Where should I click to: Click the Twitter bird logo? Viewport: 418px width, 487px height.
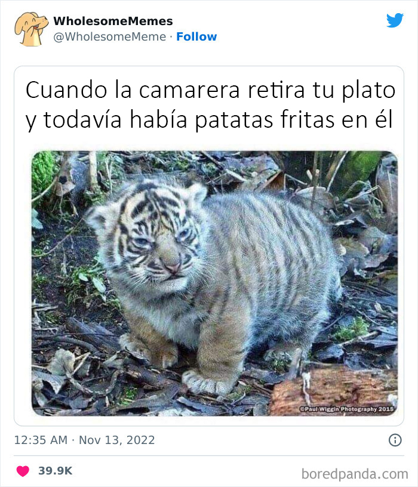tap(395, 20)
